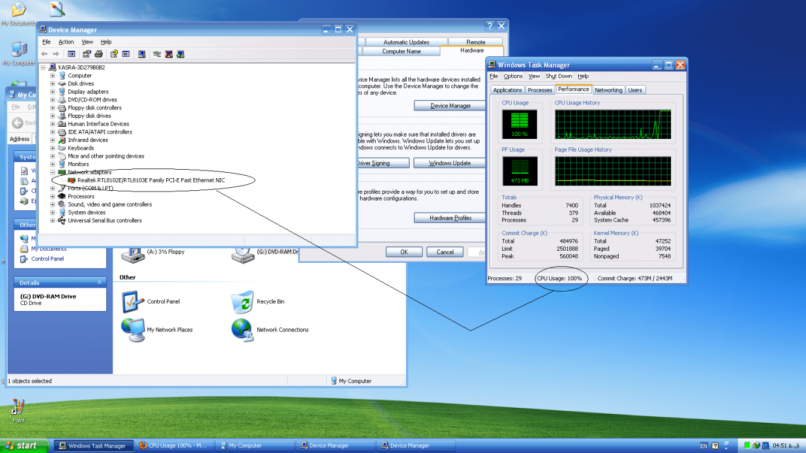Select the My Computer desktop icon

point(18,54)
